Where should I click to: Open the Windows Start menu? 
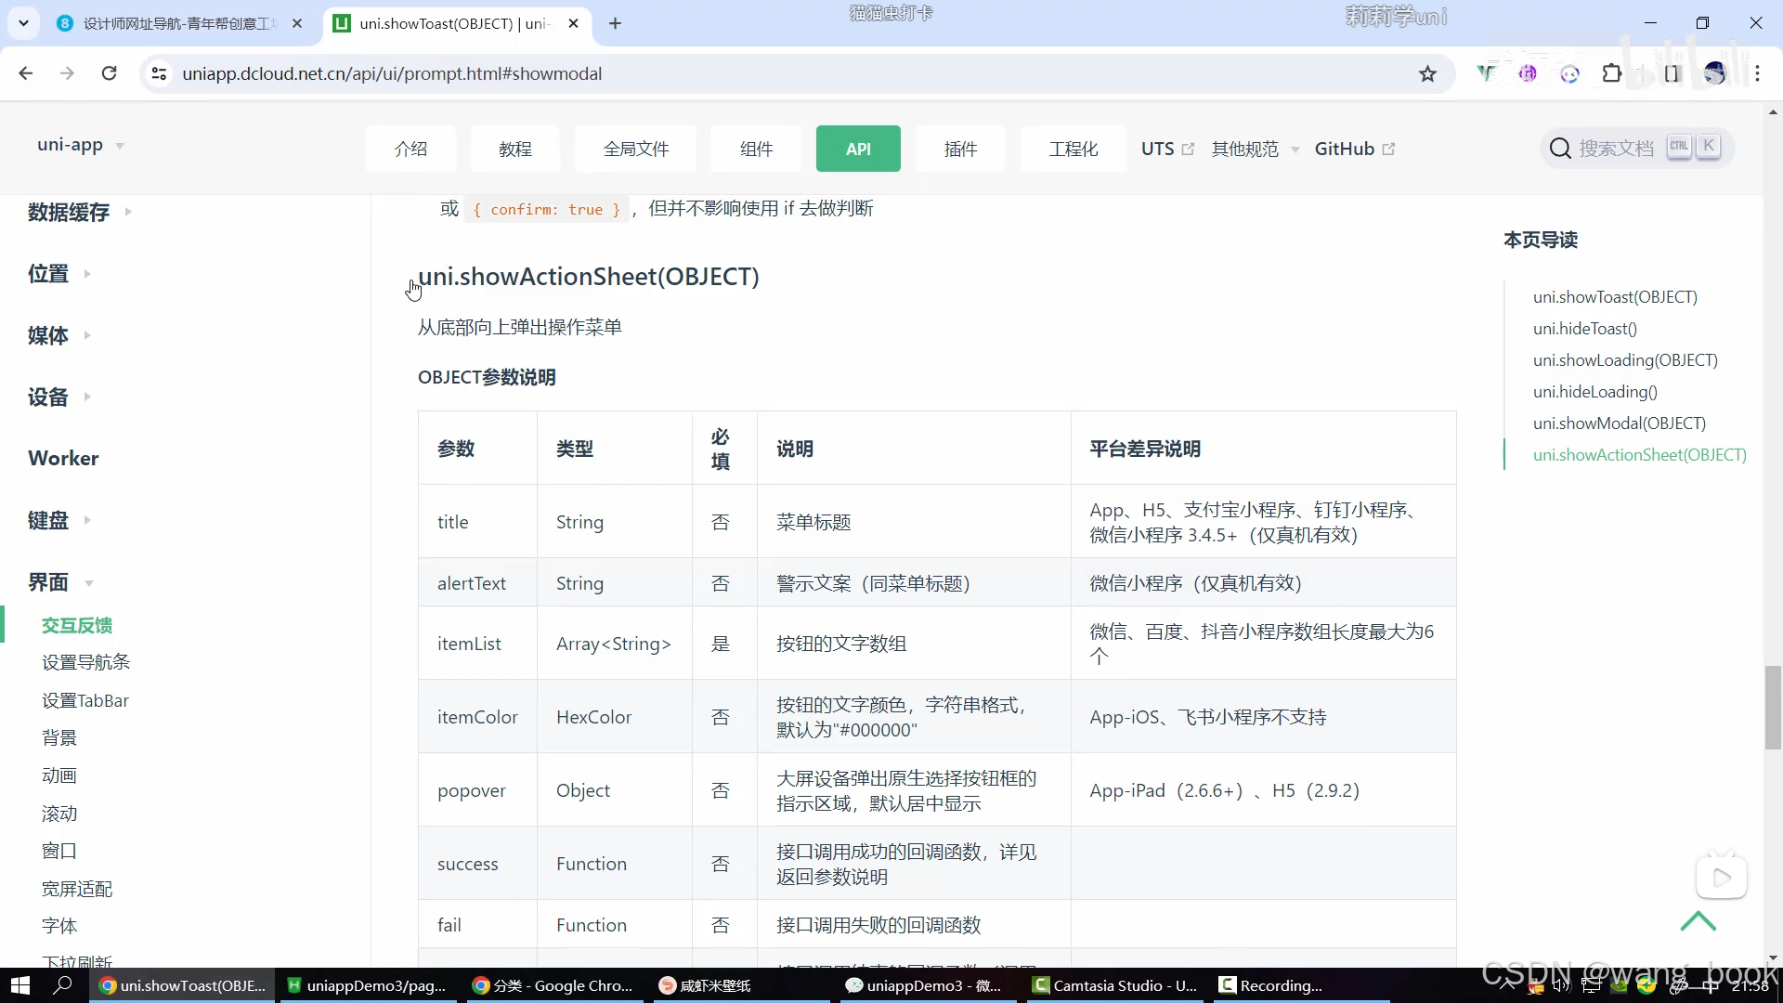tap(20, 985)
